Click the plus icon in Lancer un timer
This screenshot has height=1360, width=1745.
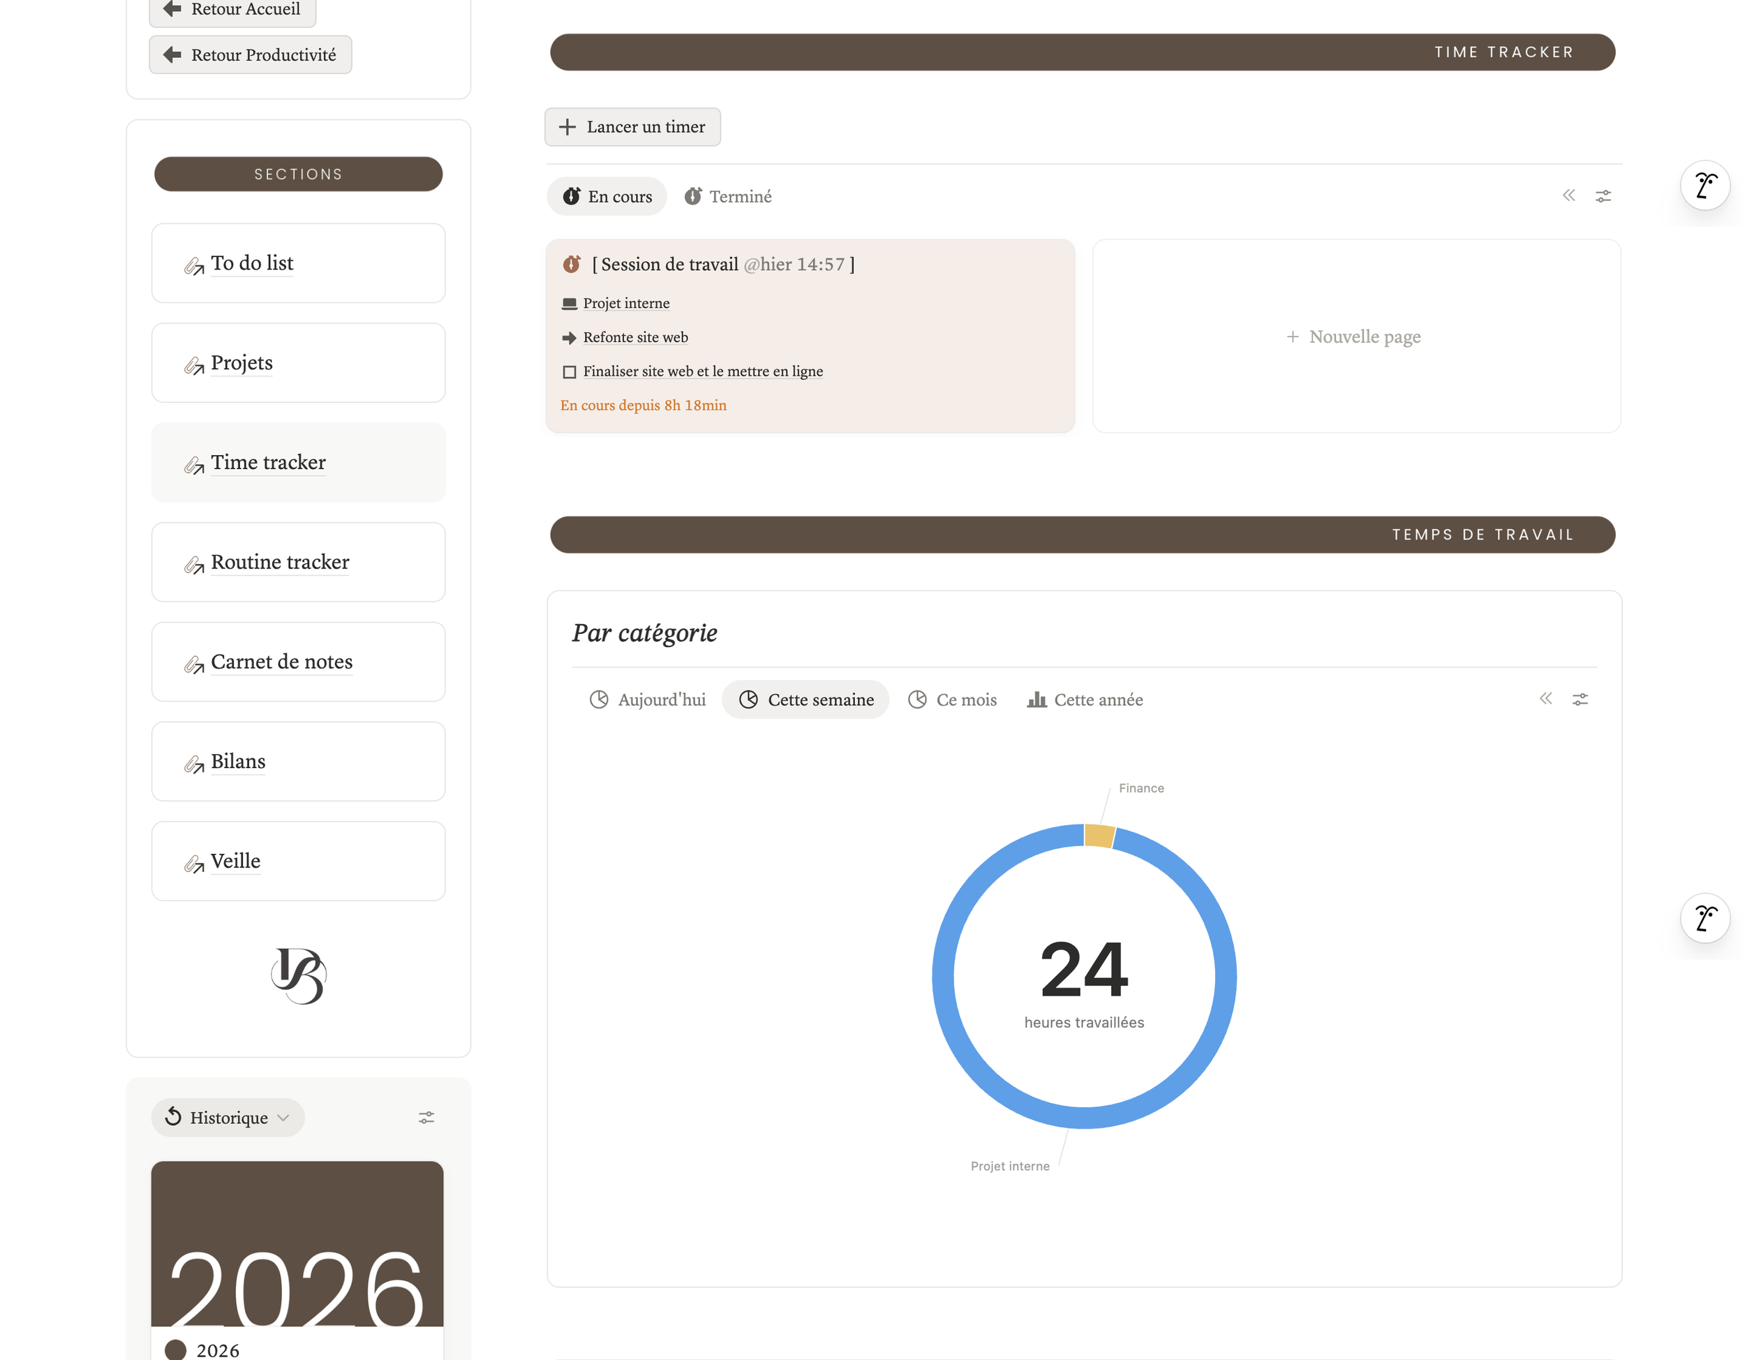click(x=567, y=127)
